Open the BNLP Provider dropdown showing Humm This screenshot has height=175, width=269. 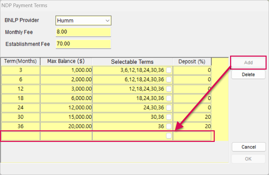pos(83,20)
